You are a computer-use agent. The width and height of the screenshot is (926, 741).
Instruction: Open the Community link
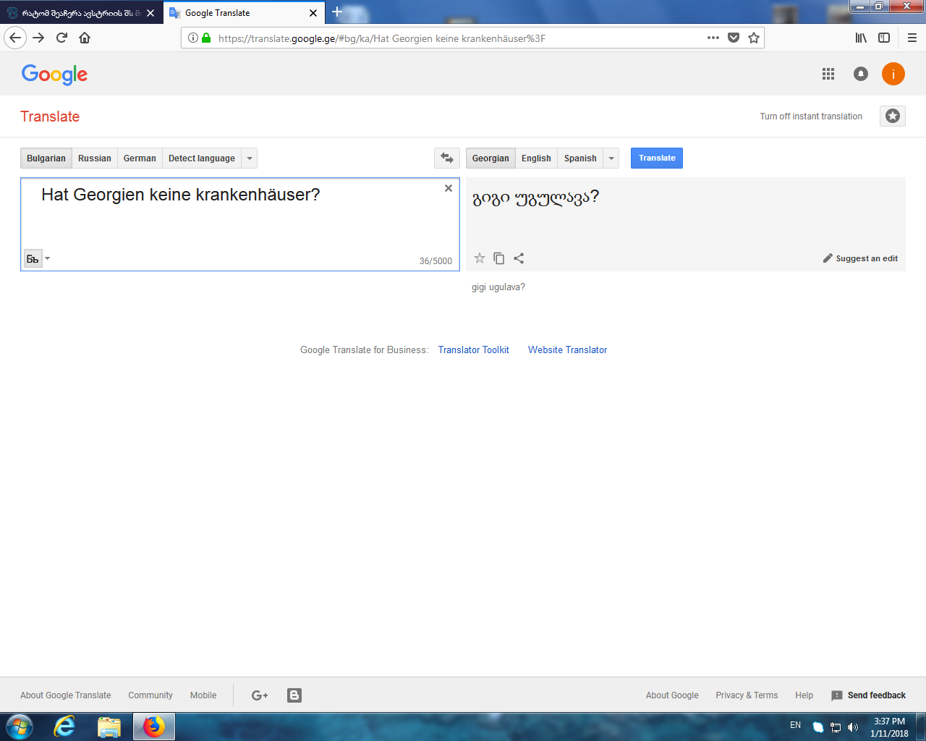pos(150,695)
